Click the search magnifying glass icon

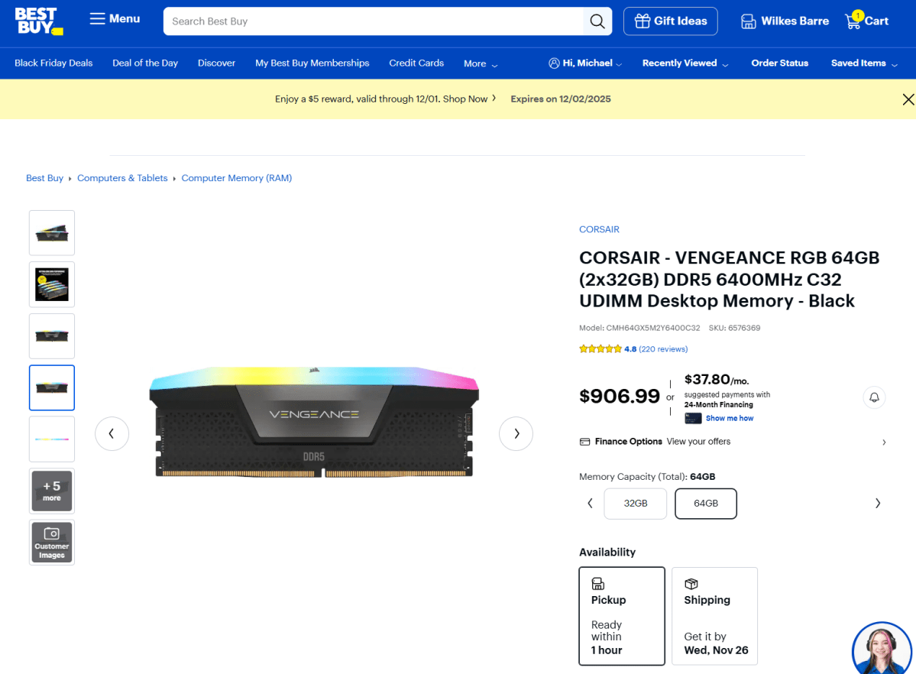597,21
